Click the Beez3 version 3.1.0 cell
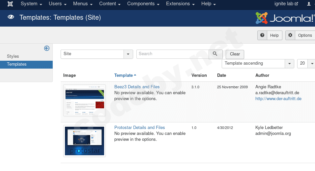This screenshot has width=315, height=171. click(x=195, y=87)
